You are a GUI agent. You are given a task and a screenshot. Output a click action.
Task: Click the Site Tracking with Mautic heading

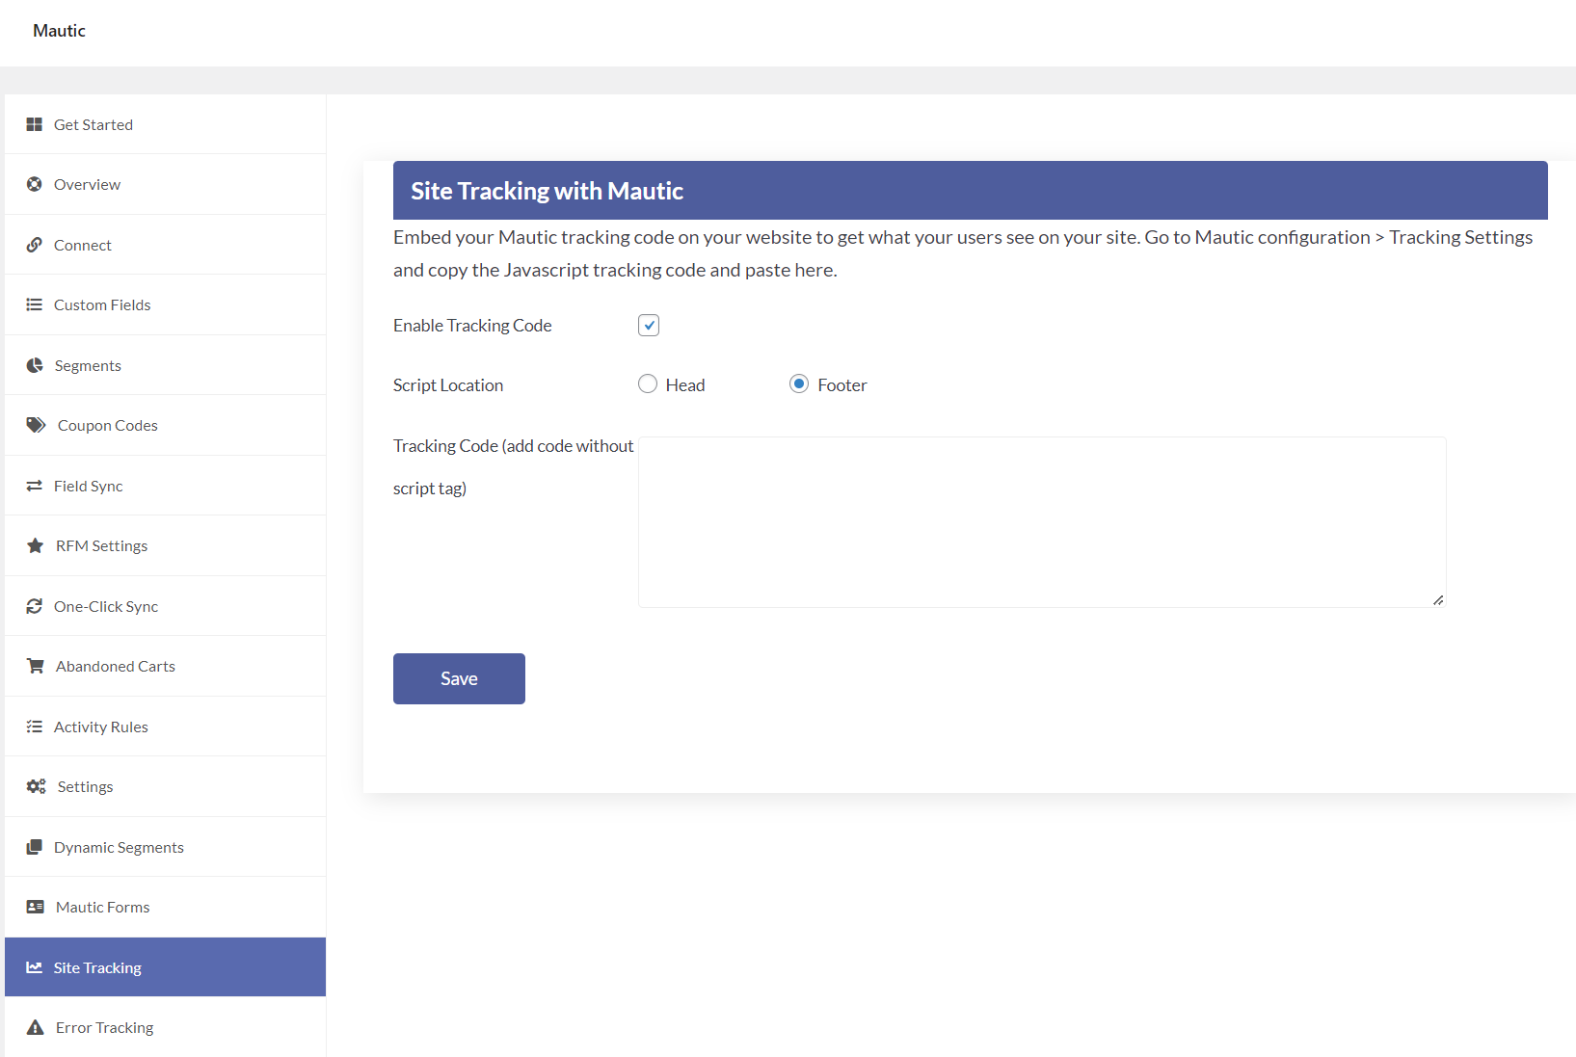point(547,191)
